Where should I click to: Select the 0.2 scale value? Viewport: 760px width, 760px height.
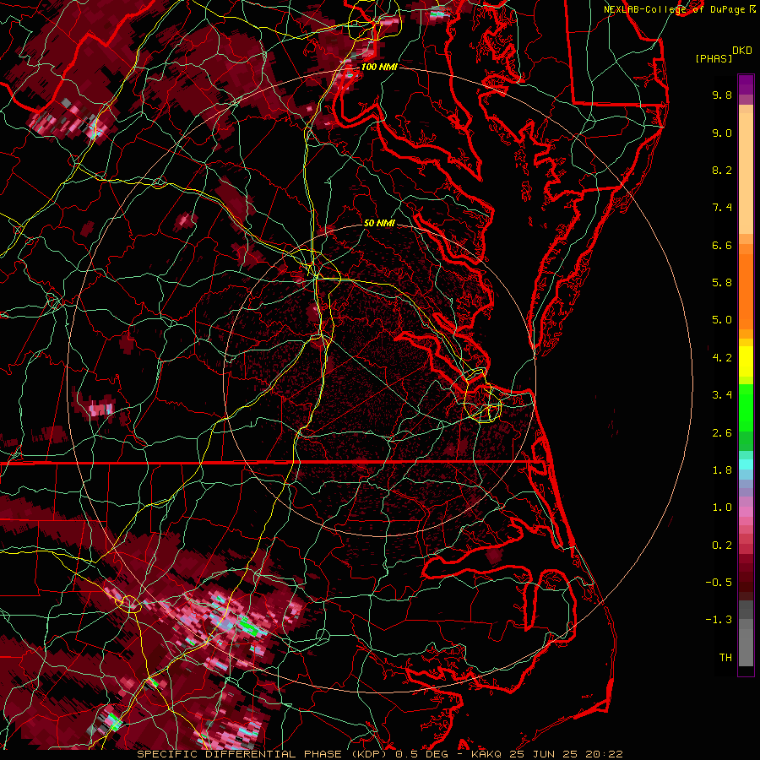point(722,546)
